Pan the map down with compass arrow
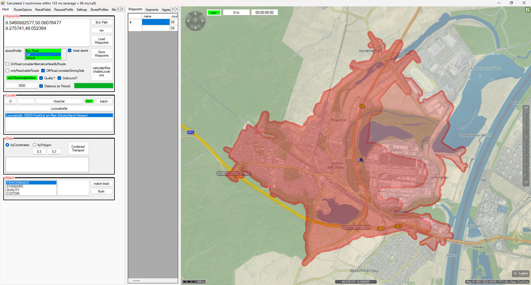 click(x=195, y=28)
